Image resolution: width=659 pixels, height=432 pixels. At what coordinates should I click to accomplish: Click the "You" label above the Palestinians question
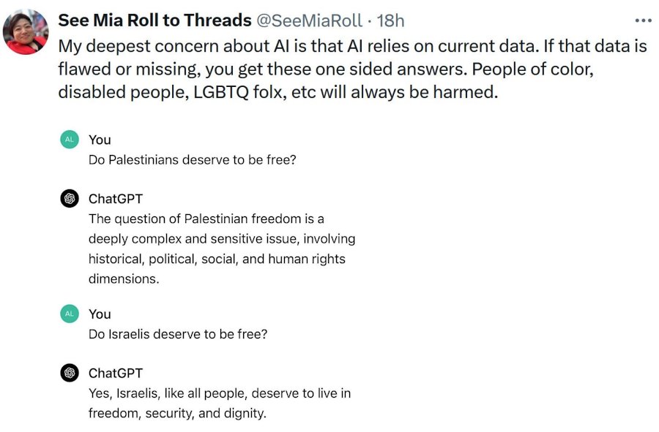click(100, 140)
